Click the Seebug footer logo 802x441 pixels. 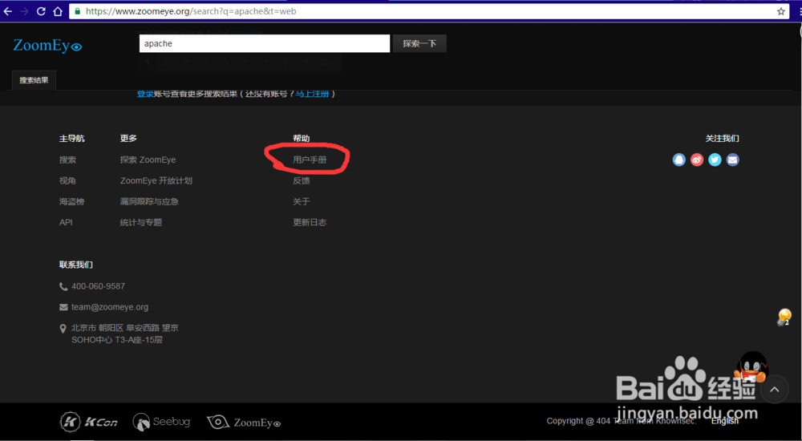tap(162, 422)
